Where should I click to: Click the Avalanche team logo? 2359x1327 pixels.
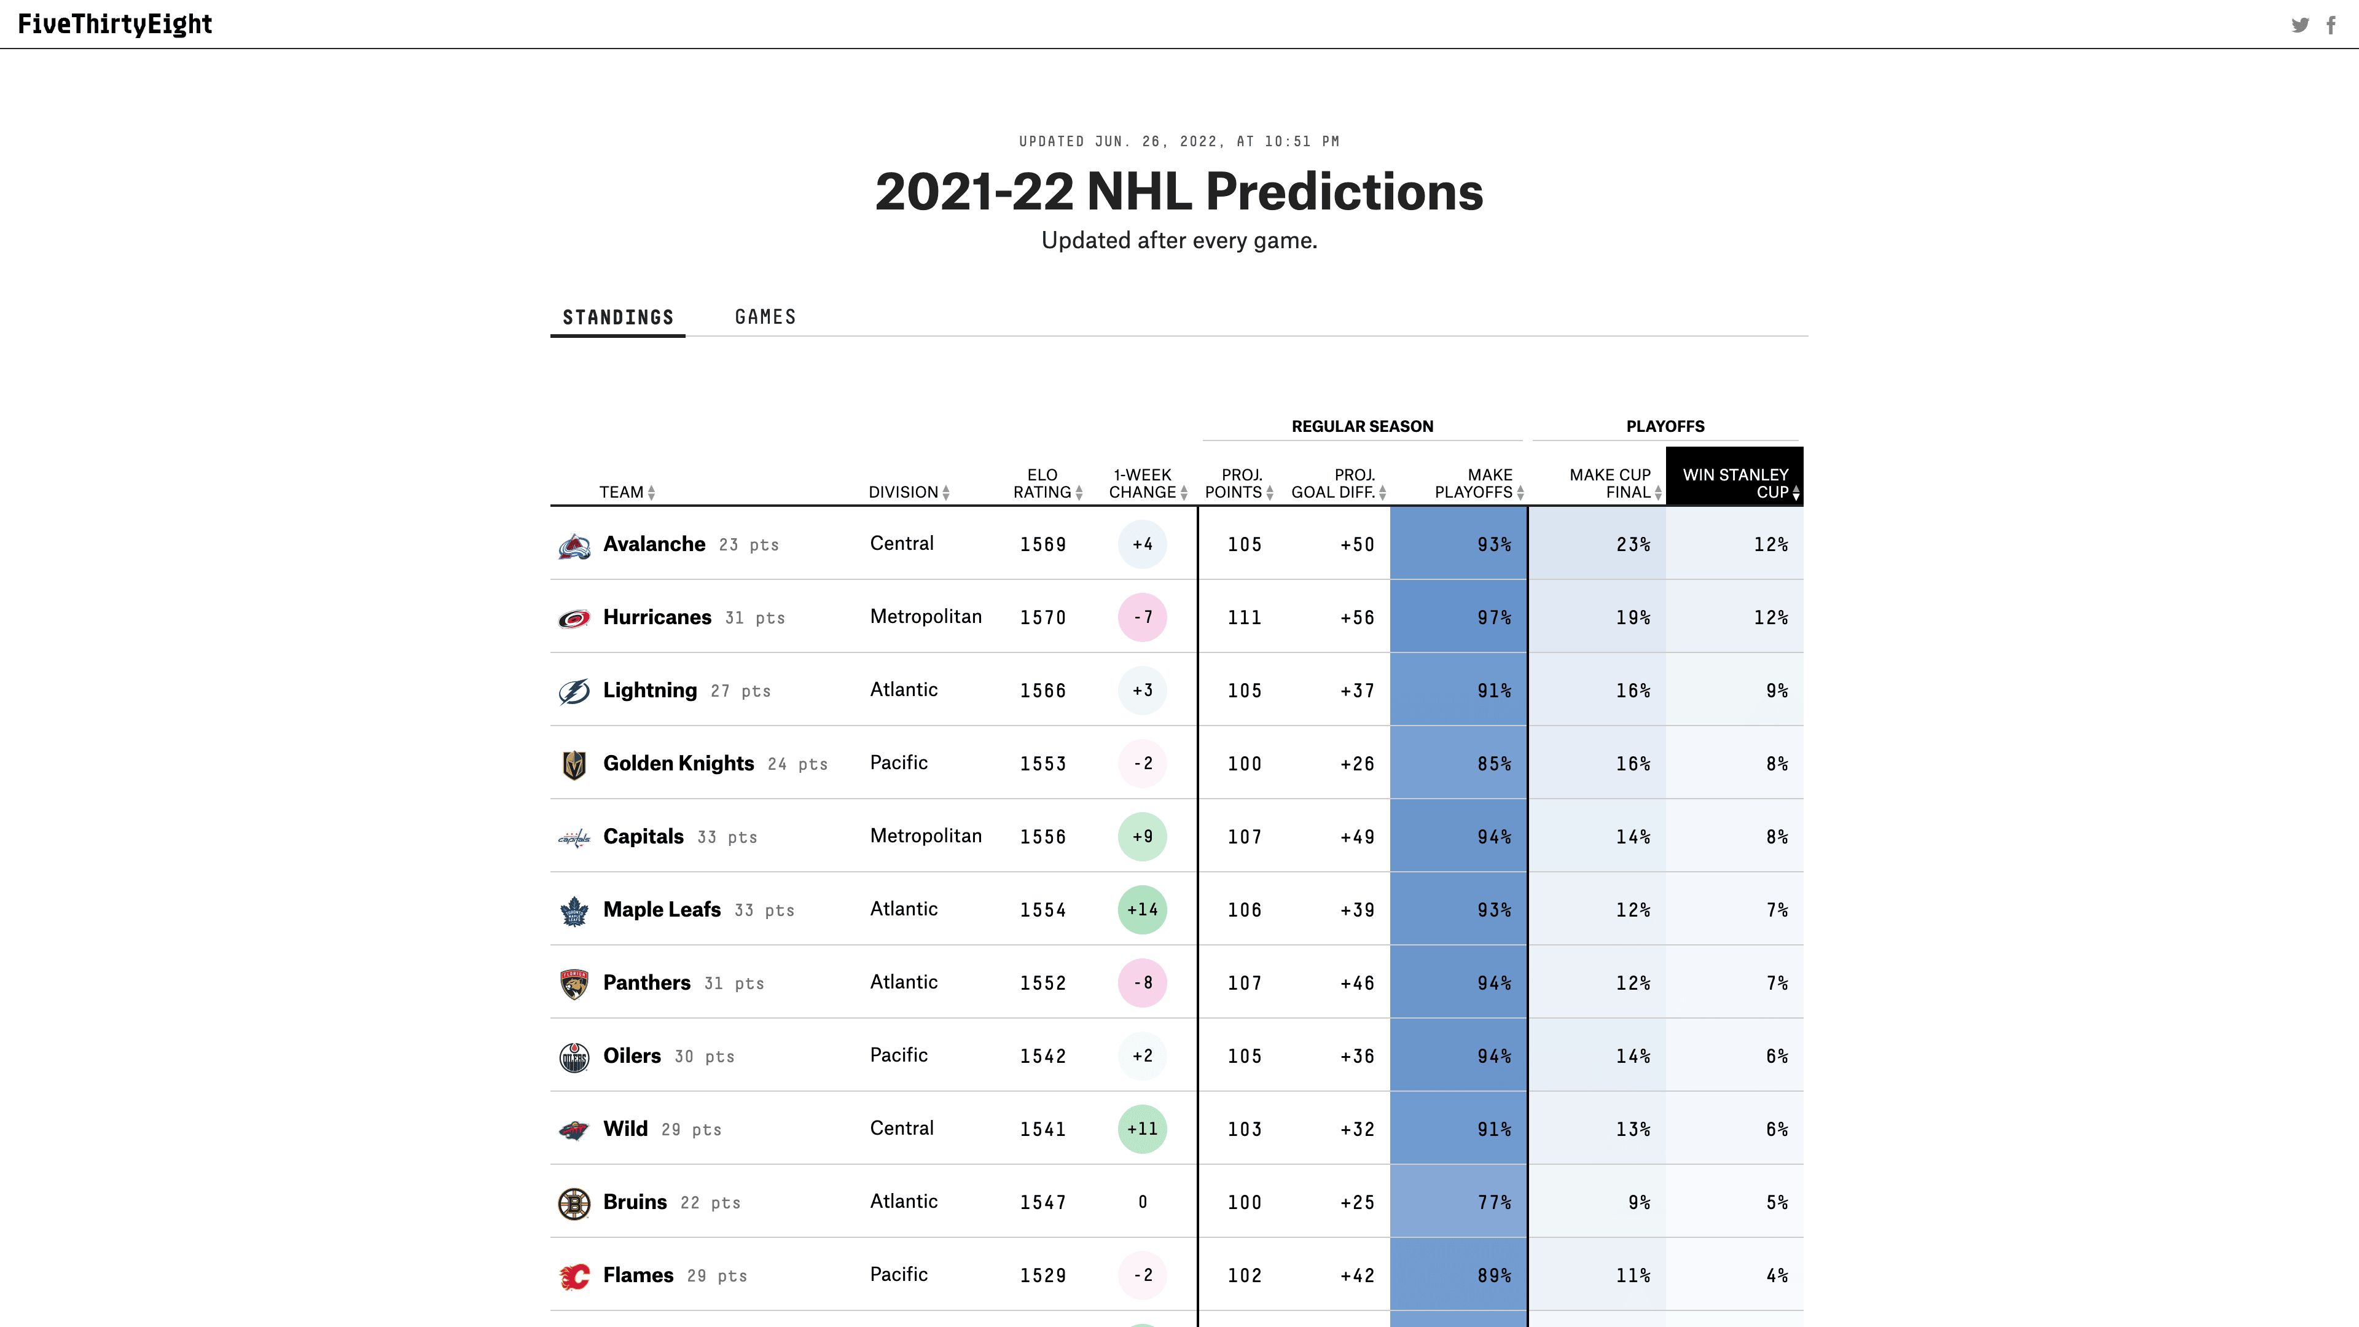click(574, 546)
